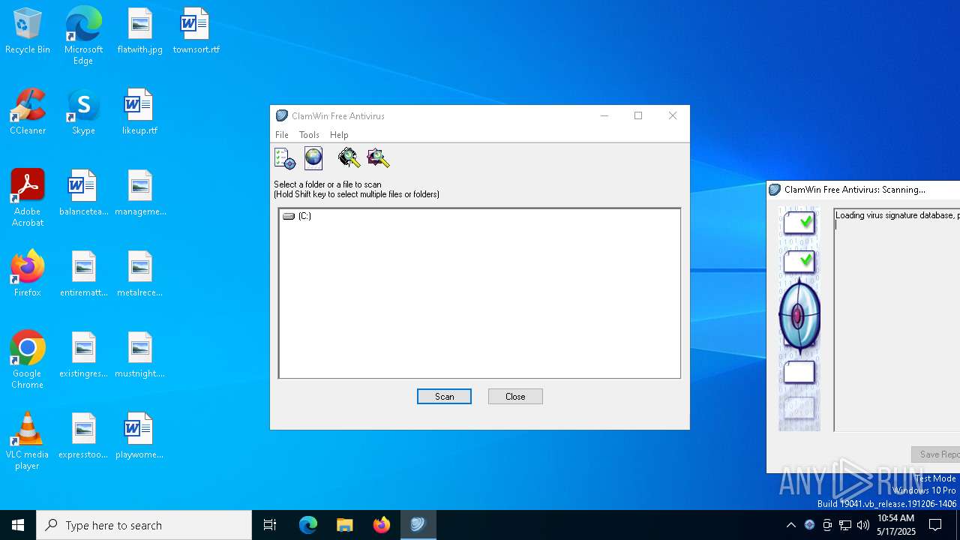Screen dimensions: 960x540
Task: Select the CCleaner desktop shortcut
Action: point(28,112)
